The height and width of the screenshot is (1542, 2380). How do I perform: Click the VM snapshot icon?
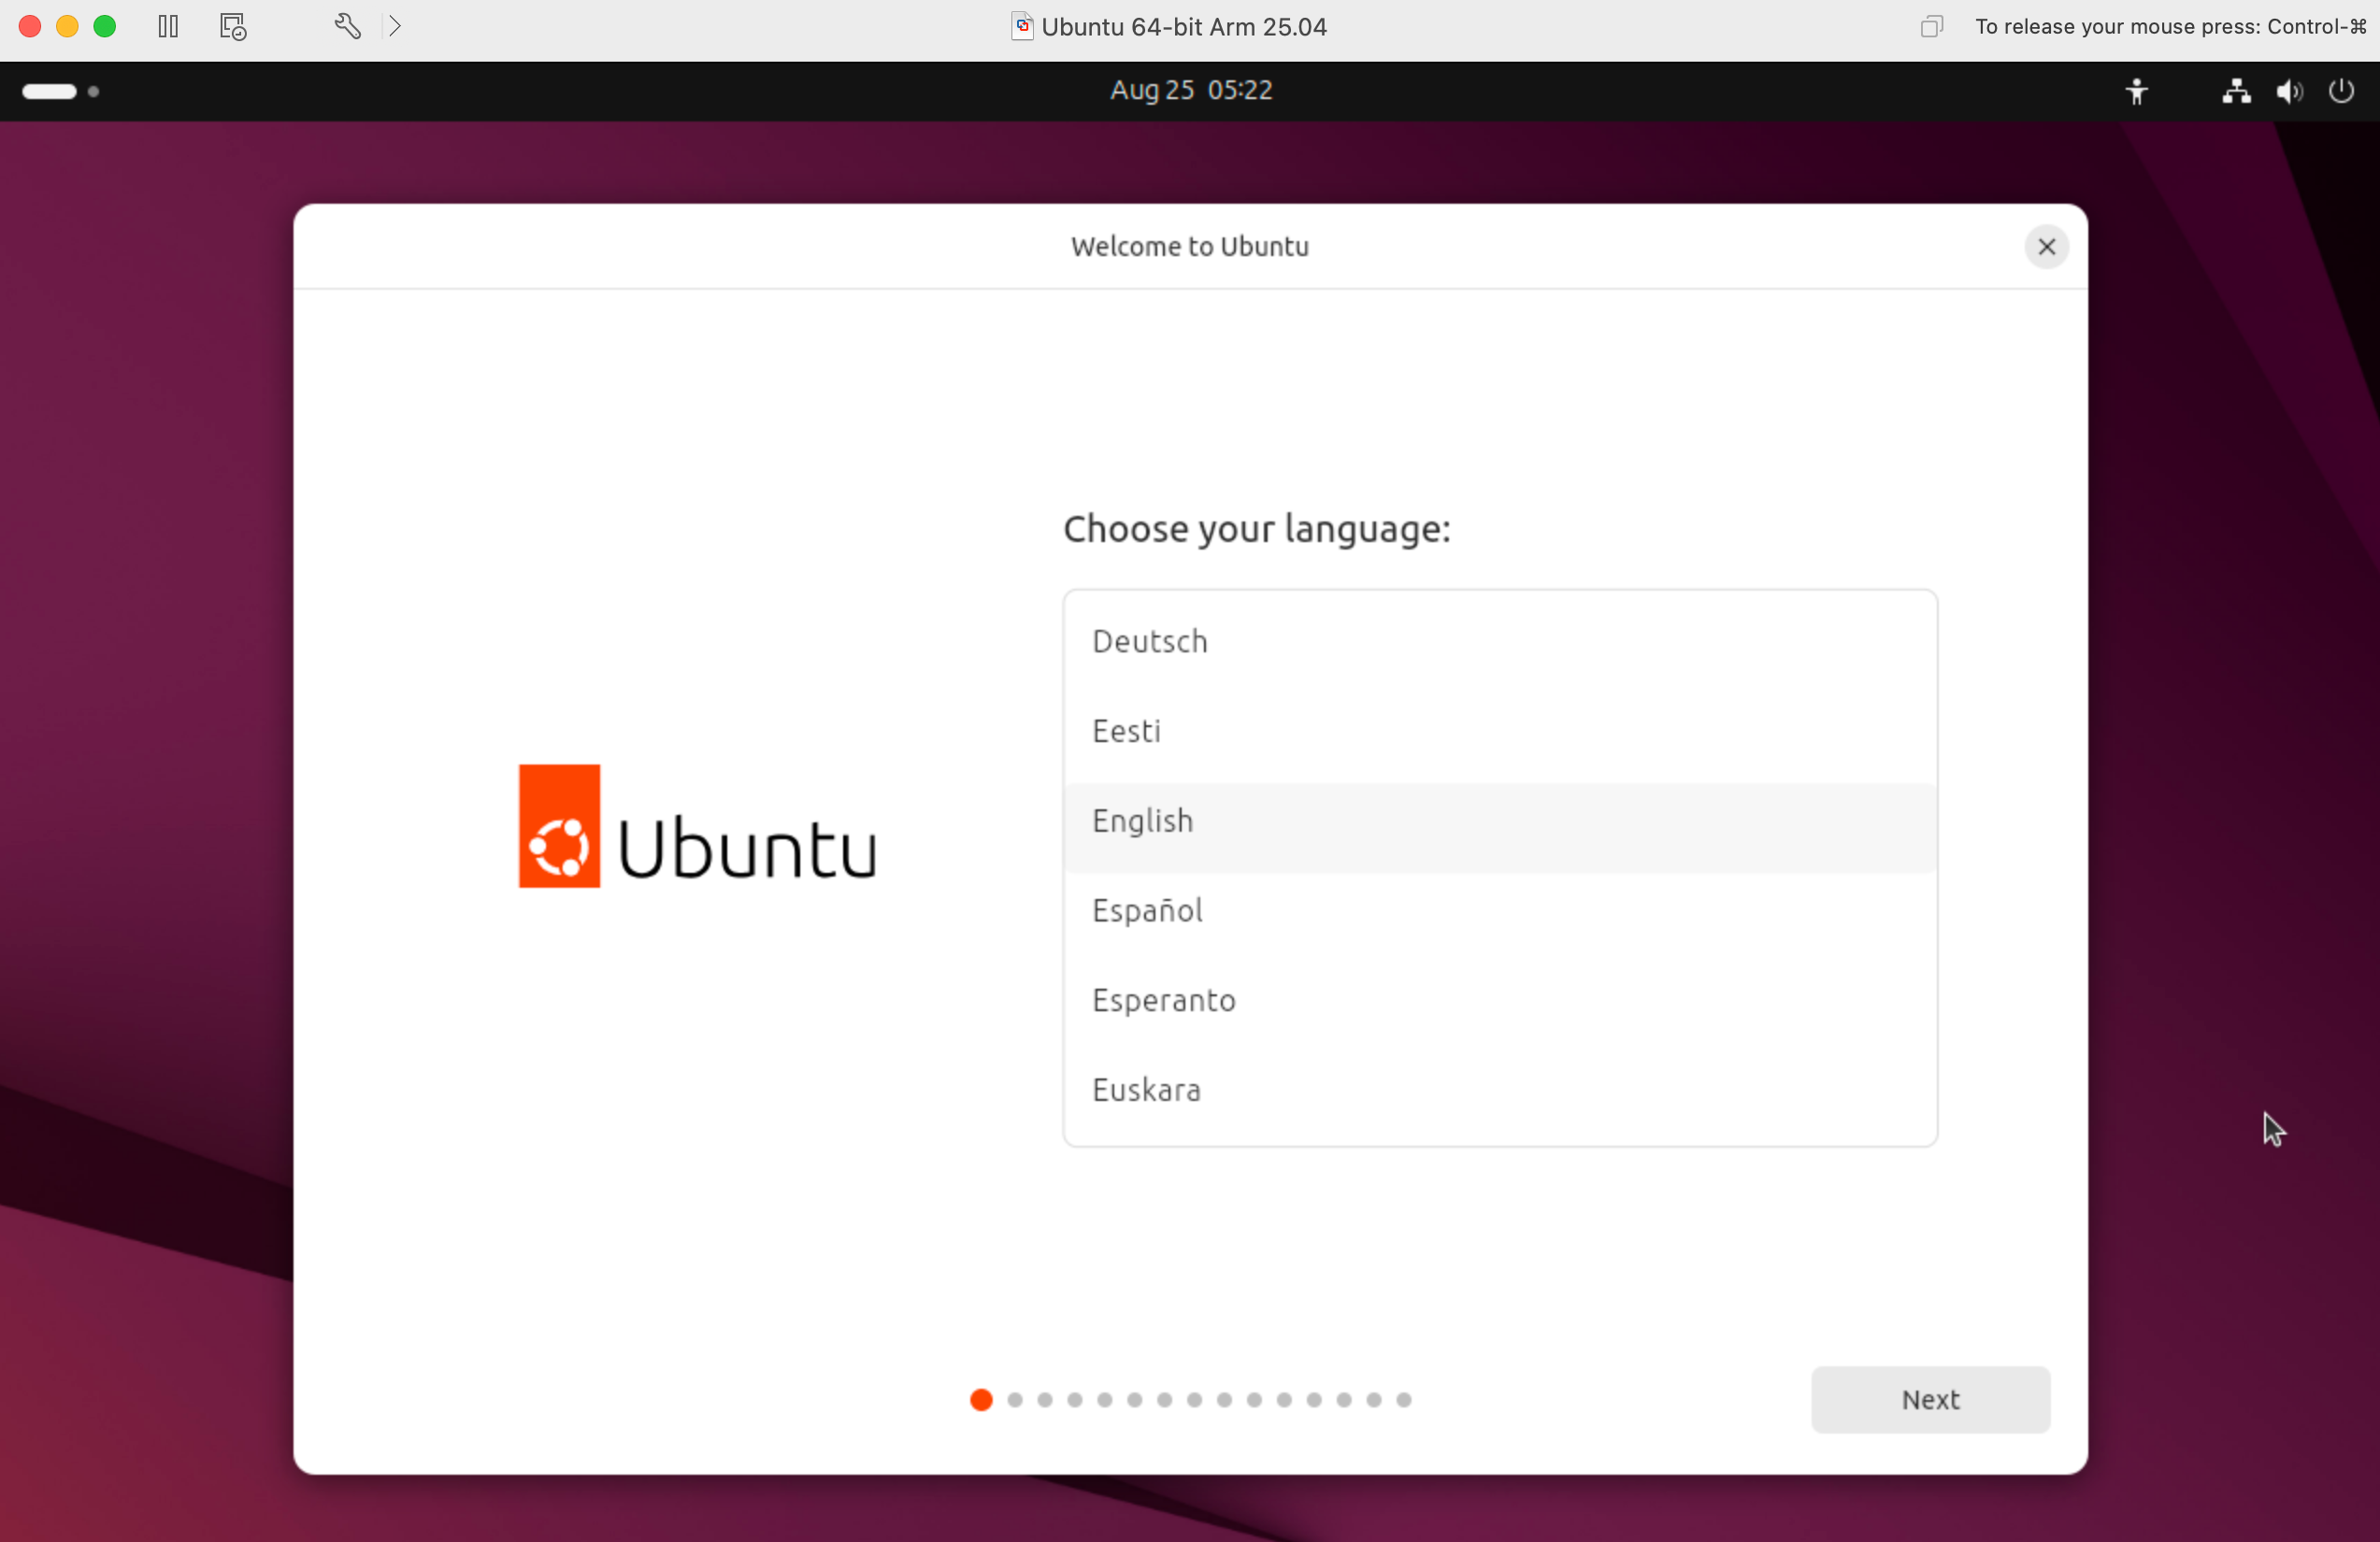233,26
